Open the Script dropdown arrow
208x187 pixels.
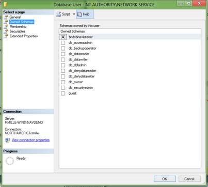[74, 14]
